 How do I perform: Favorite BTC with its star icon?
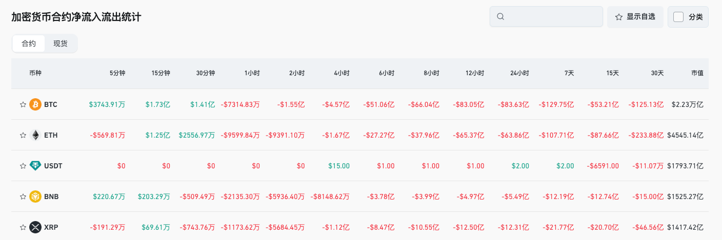click(x=23, y=104)
